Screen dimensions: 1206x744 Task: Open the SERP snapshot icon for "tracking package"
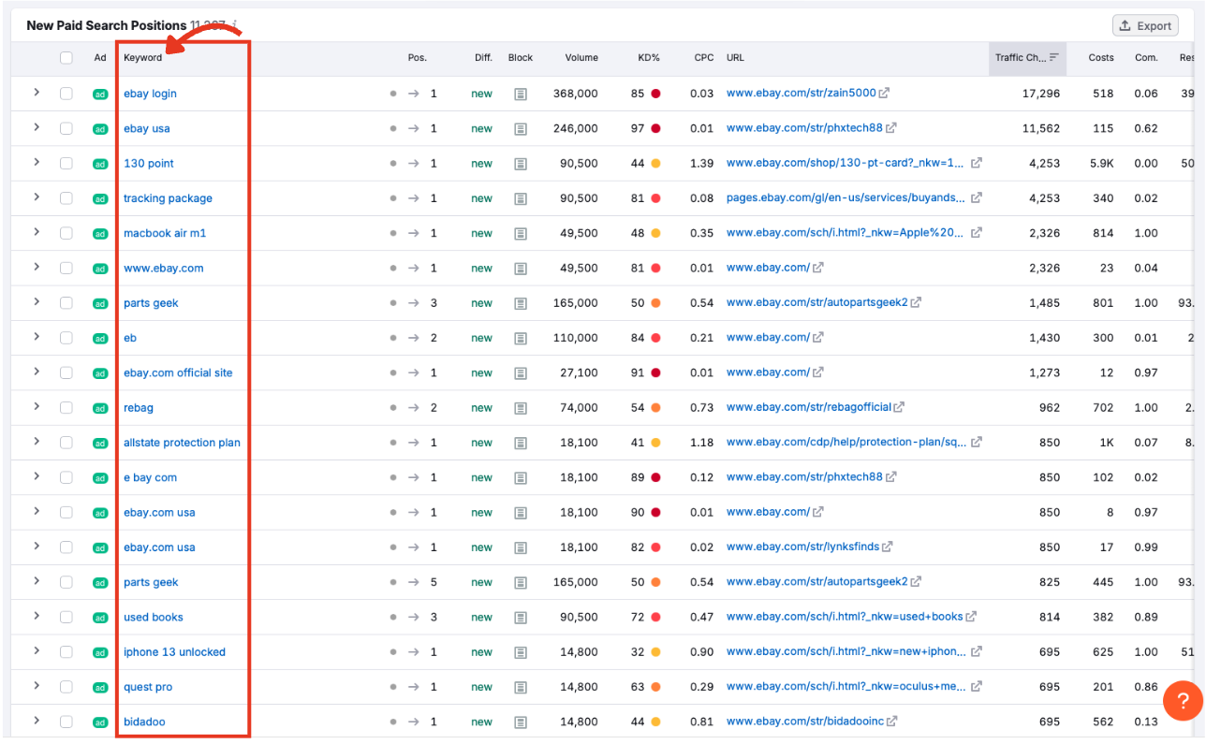521,198
